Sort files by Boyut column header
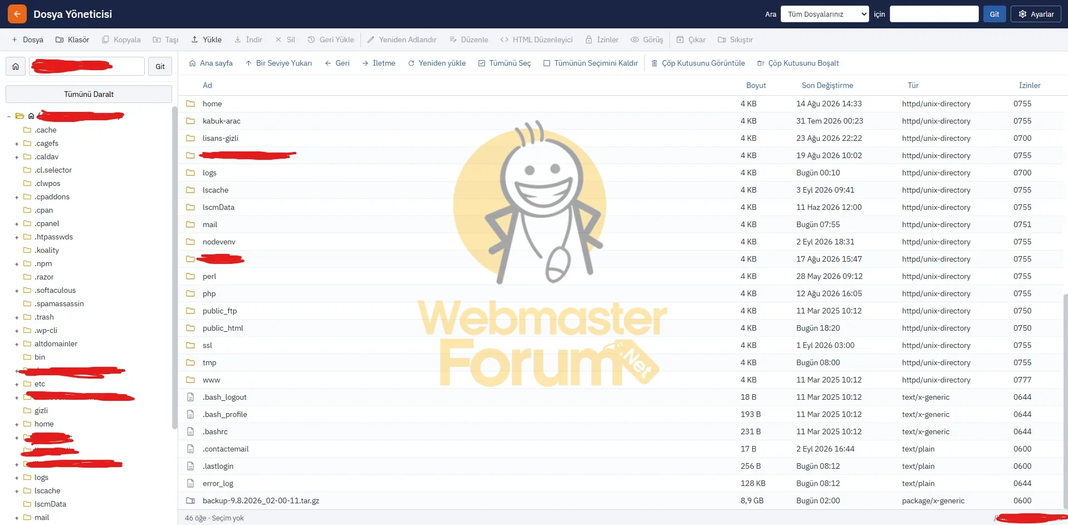The width and height of the screenshot is (1068, 525). 756,85
